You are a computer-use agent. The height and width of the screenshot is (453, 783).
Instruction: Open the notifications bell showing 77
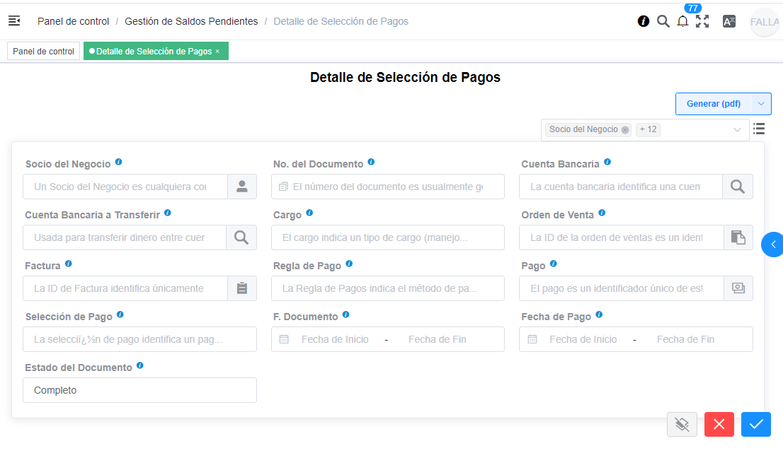tap(682, 21)
